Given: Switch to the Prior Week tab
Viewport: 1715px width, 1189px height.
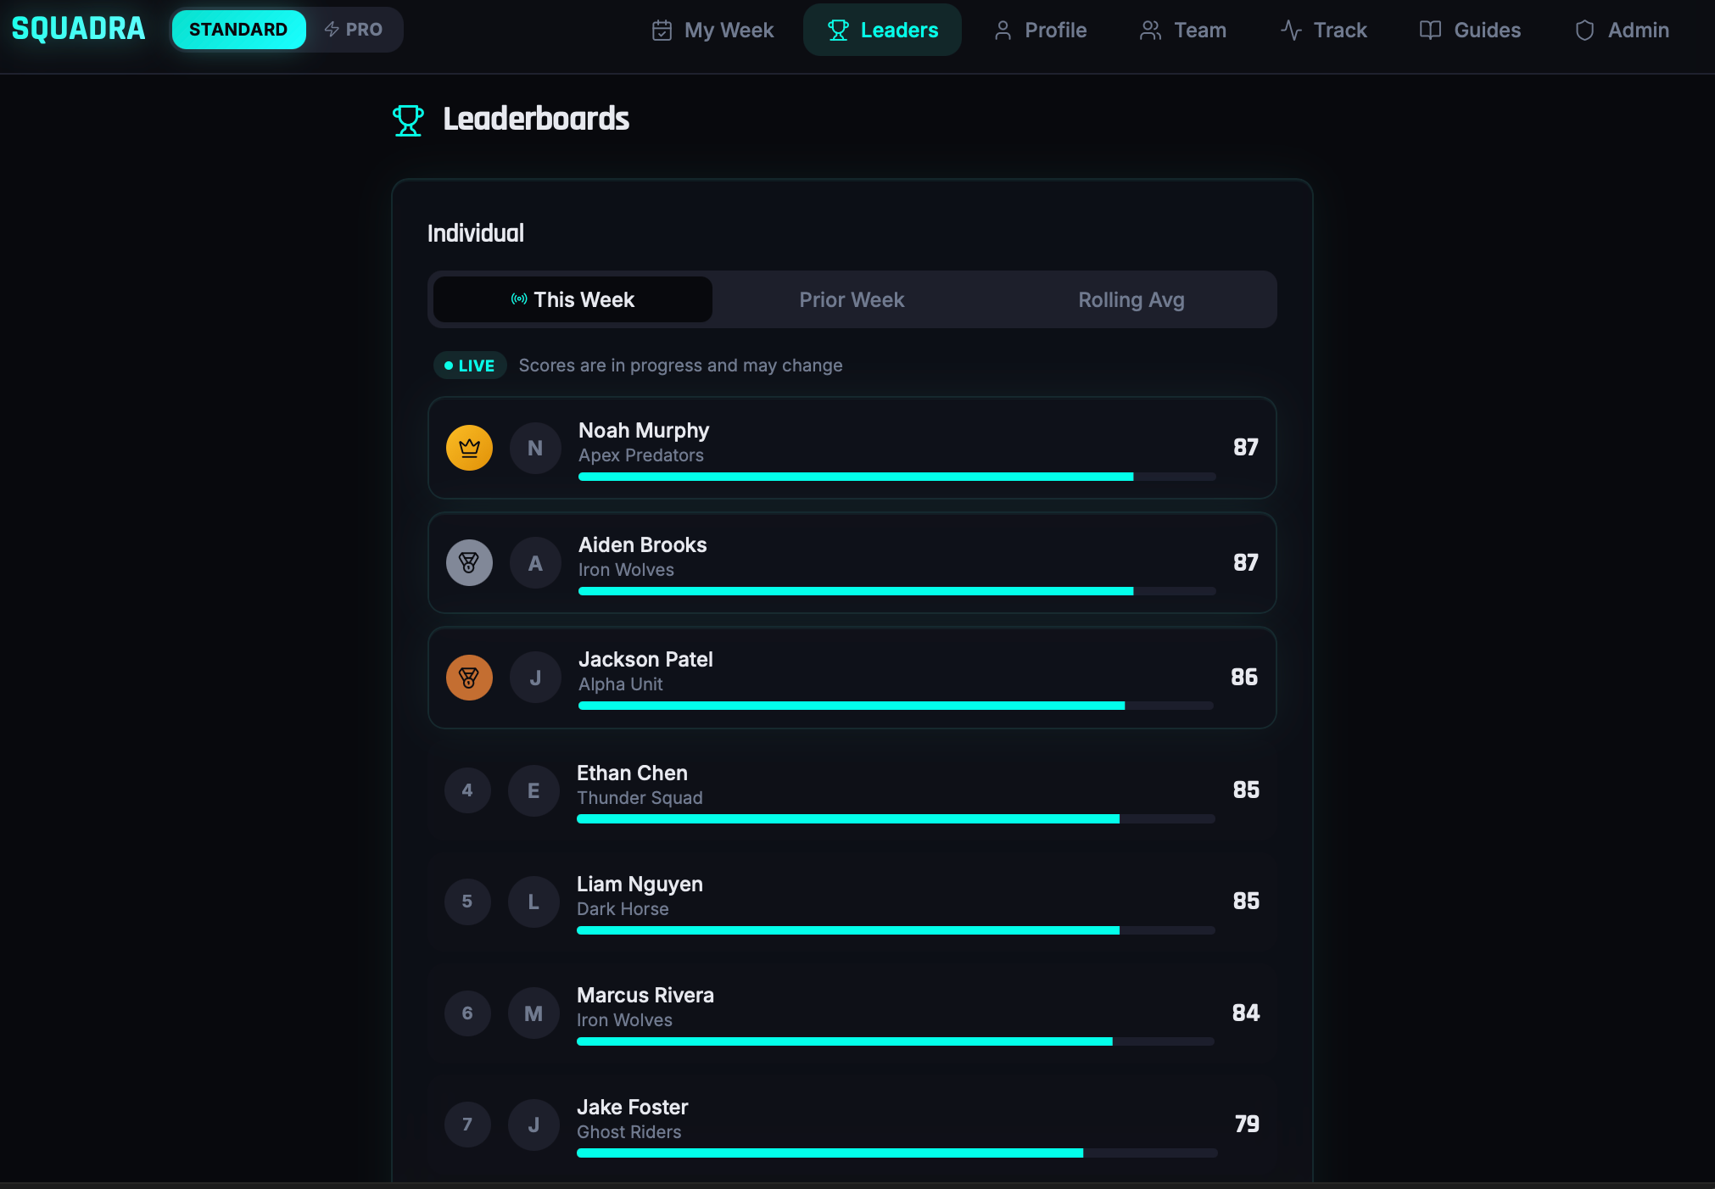Looking at the screenshot, I should click(852, 299).
